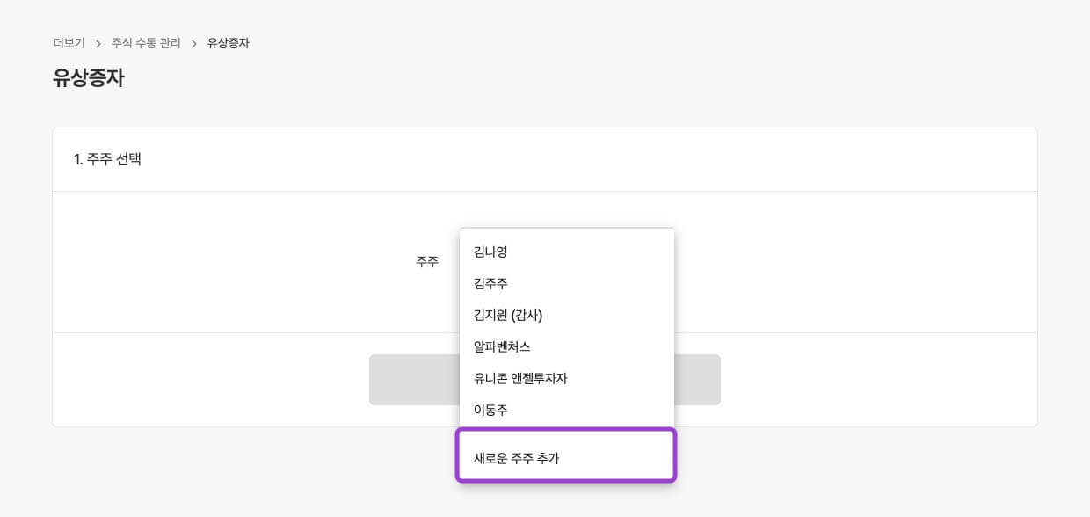Click the 1. 주주 선택 section header
1090x517 pixels.
[108, 159]
